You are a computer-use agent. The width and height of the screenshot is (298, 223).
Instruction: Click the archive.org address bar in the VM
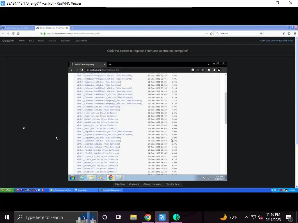click(x=139, y=70)
